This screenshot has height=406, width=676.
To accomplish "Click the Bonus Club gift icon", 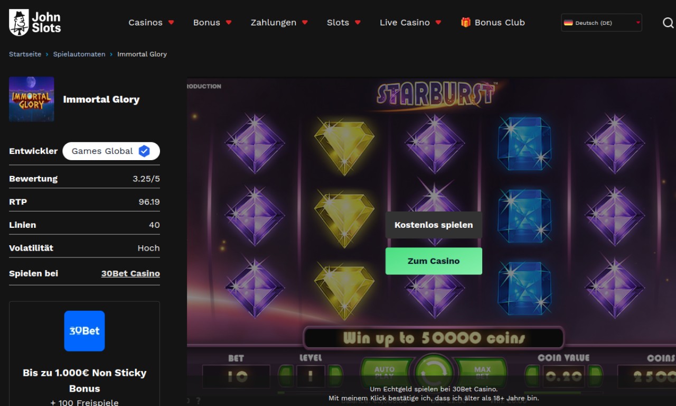I will [465, 22].
